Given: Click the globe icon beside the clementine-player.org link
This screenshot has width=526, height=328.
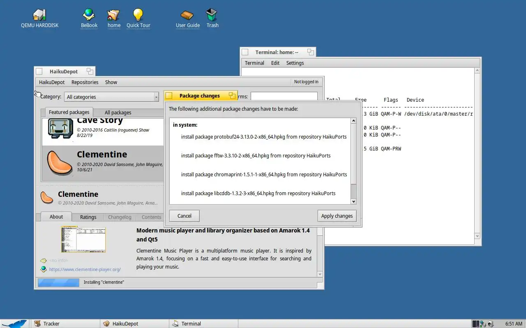Looking at the screenshot, I should 43,269.
